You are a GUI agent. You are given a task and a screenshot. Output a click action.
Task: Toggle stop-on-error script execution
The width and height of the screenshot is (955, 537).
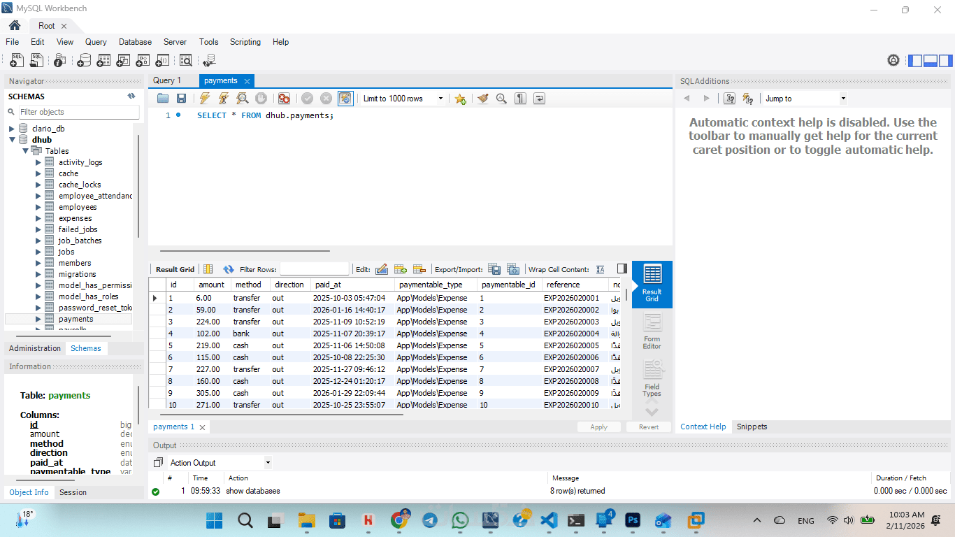tap(284, 99)
